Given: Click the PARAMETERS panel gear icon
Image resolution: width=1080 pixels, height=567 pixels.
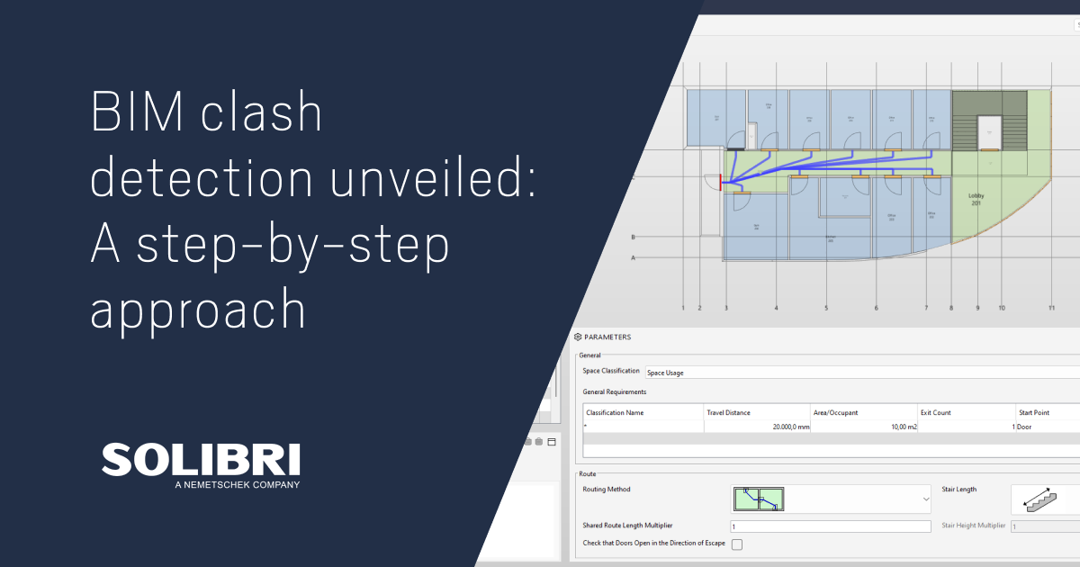Looking at the screenshot, I should click(x=578, y=337).
